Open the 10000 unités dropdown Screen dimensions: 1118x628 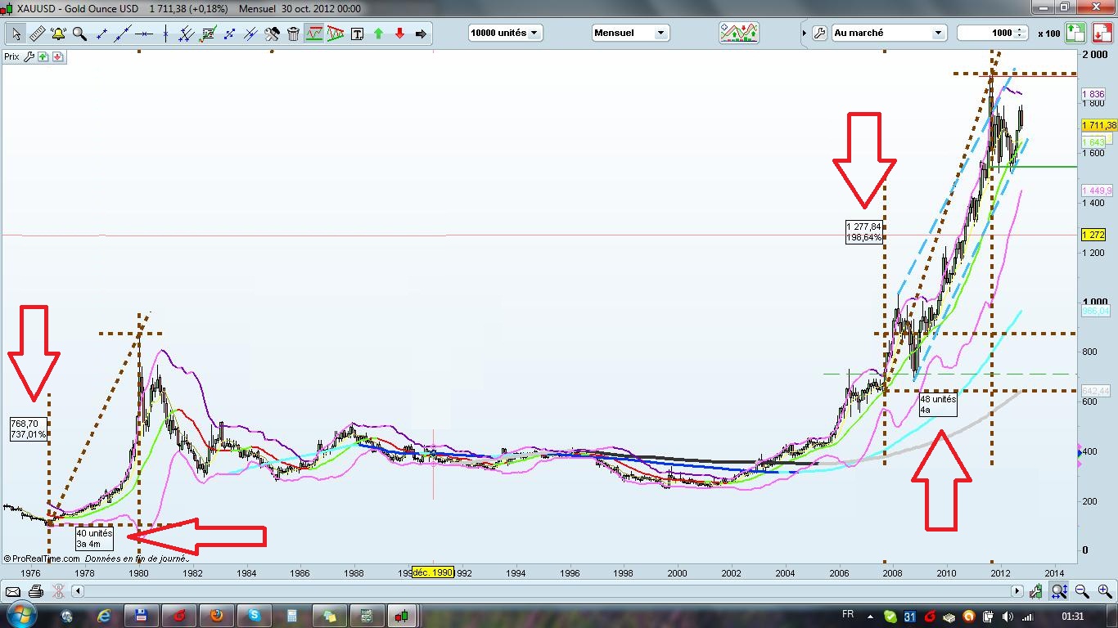[505, 33]
